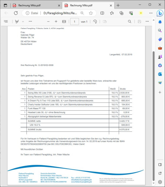This screenshot has height=187, width=165.
Task: Open more PDF drawing tools menu
Action: 30,21
